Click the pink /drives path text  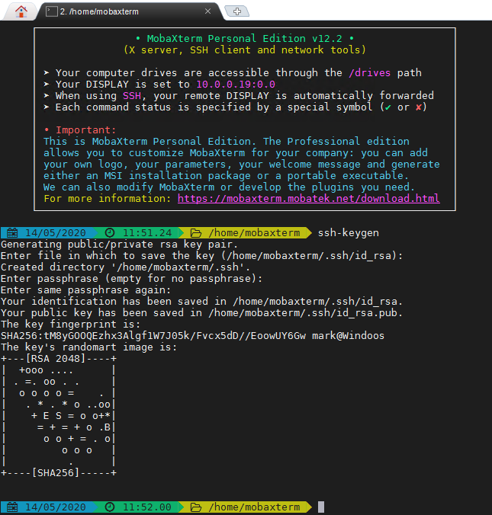(370, 72)
